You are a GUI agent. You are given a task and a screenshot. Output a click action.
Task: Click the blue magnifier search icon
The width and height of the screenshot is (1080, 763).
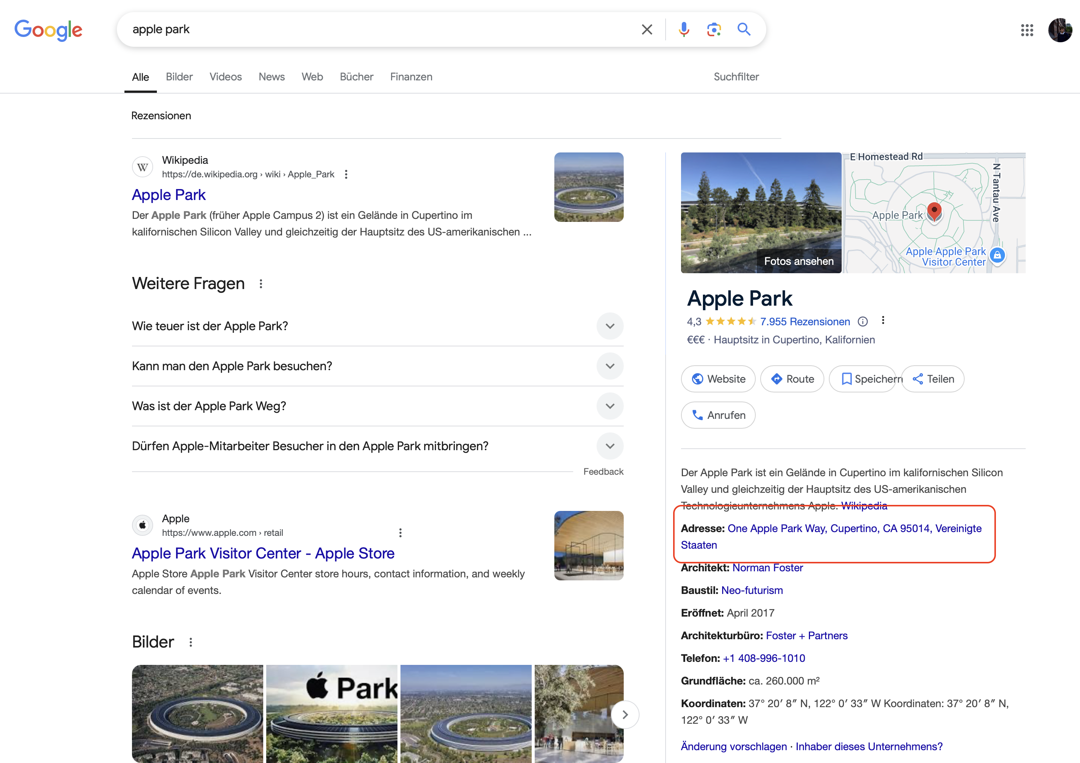[x=744, y=30]
